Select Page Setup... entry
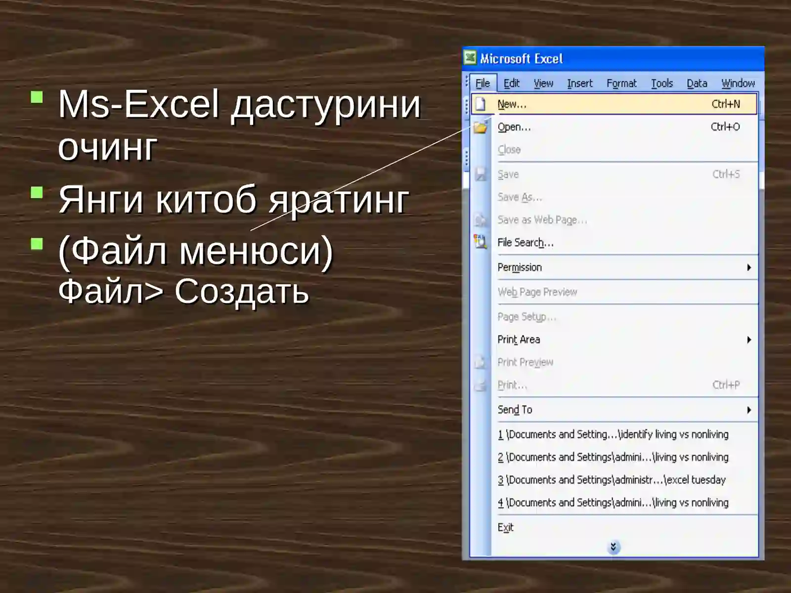Image resolution: width=791 pixels, height=593 pixels. pos(614,317)
